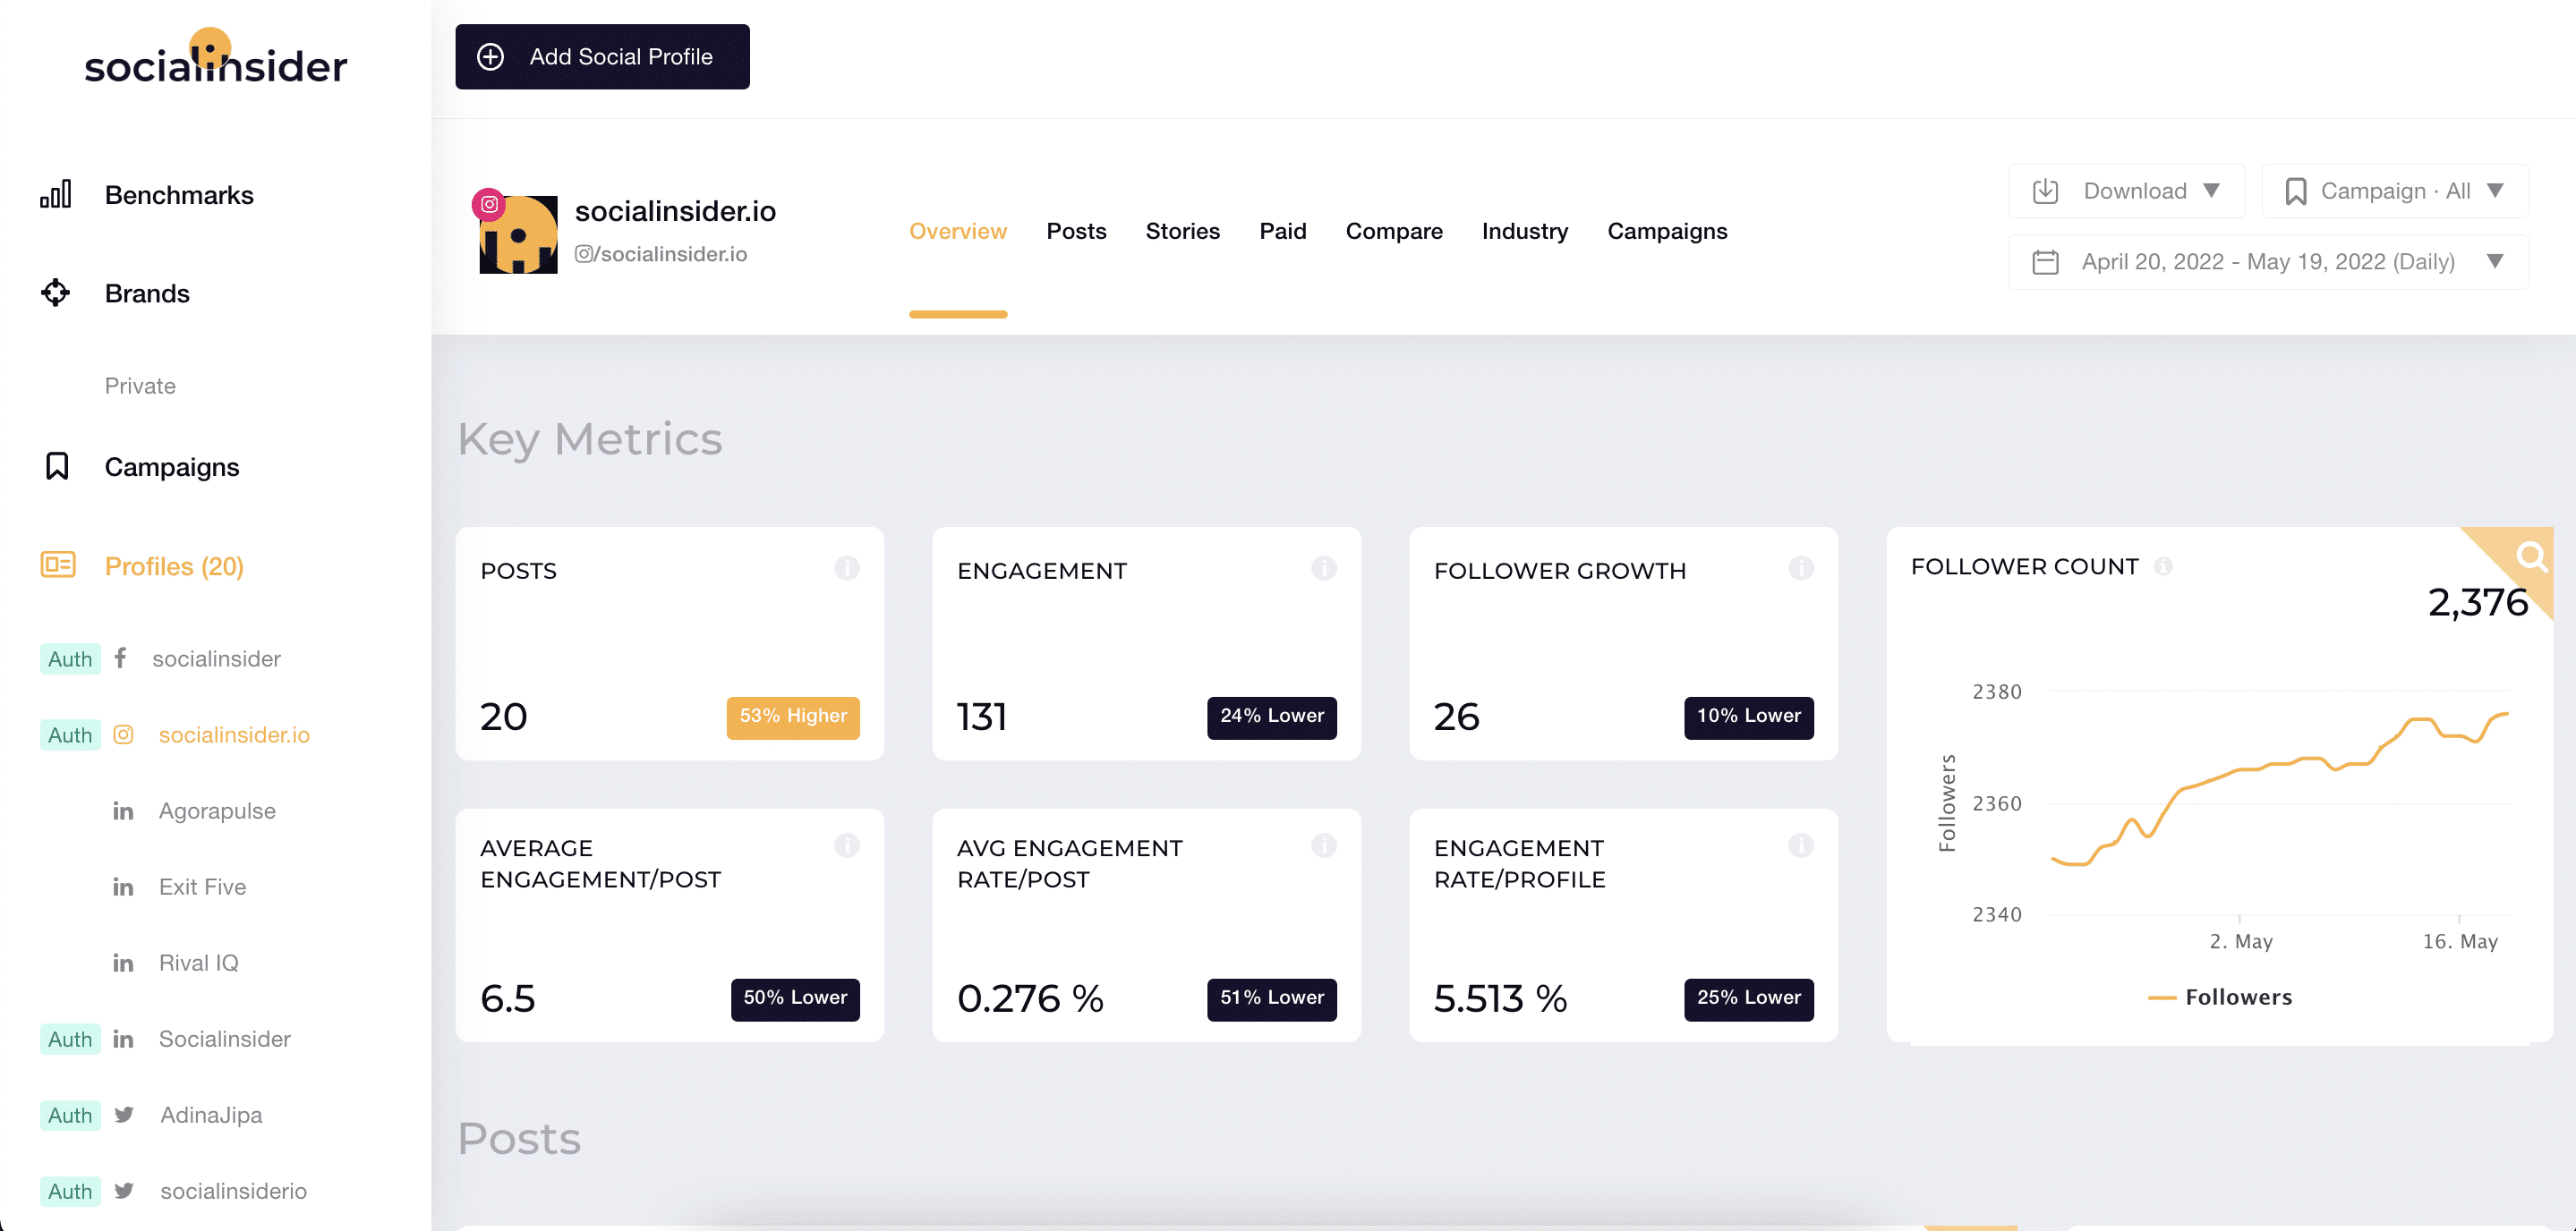The width and height of the screenshot is (2576, 1231).
Task: Select the Exit Five profile
Action: (x=202, y=887)
